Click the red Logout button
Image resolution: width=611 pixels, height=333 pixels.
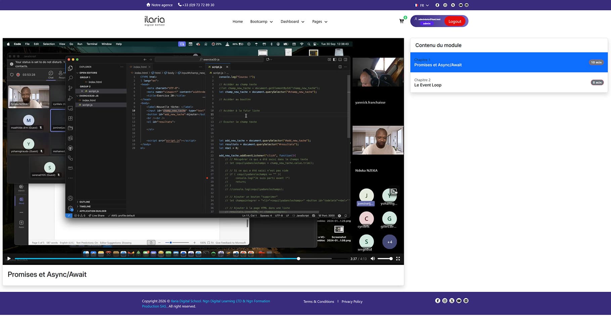(455, 21)
